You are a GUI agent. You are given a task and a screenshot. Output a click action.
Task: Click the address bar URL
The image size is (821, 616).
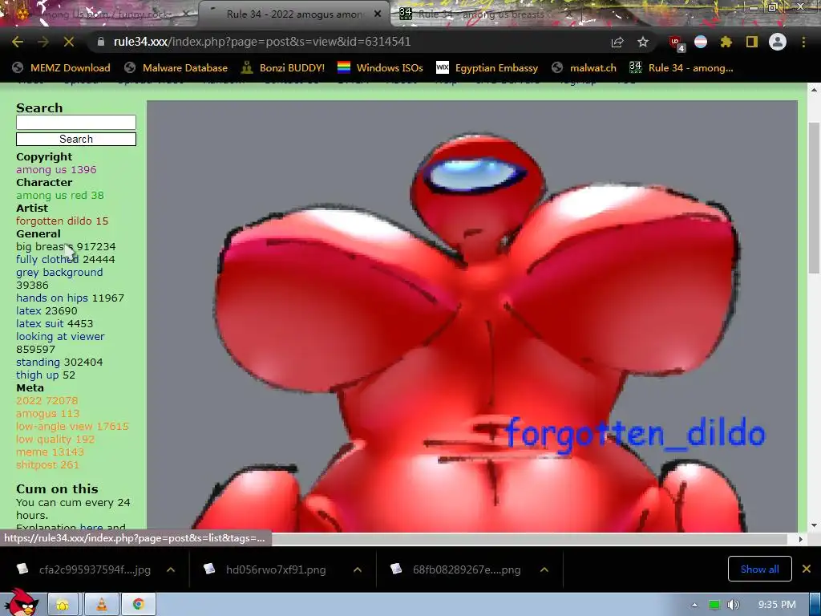coord(262,42)
